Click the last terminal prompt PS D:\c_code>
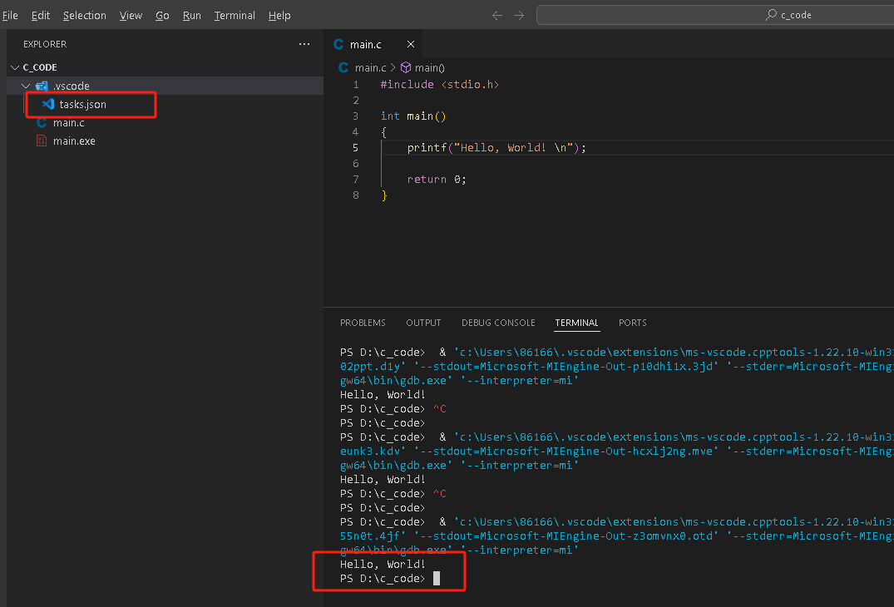894x607 pixels. (x=383, y=579)
